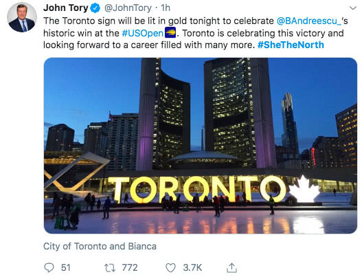
Task: Retweet using the retweet arrows icon
Action: click(109, 267)
